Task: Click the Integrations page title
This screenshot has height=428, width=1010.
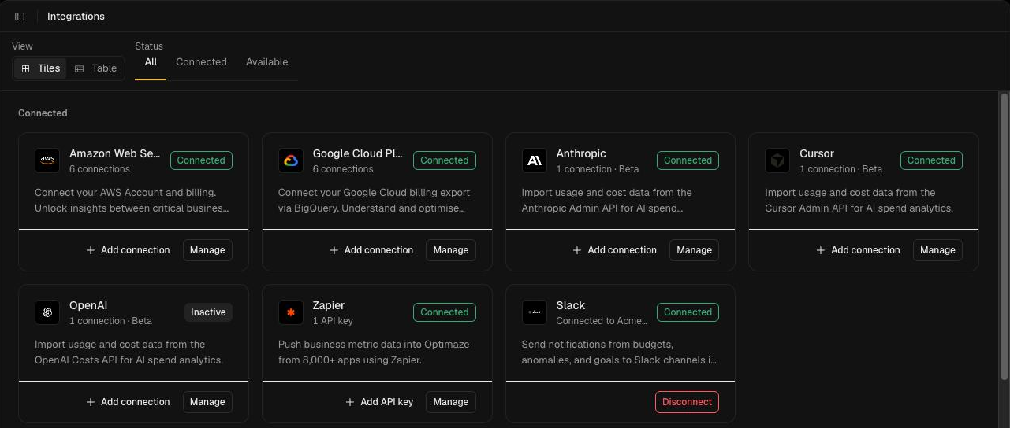Action: 76,17
